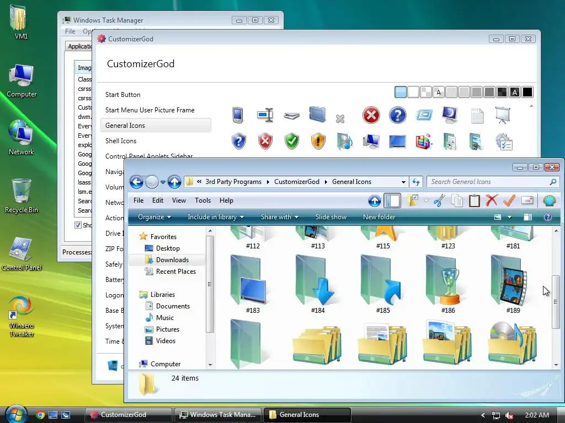Image resolution: width=565 pixels, height=423 pixels.
Task: Expand breadcrumb arrow after 3rd Party Programs
Action: (268, 182)
